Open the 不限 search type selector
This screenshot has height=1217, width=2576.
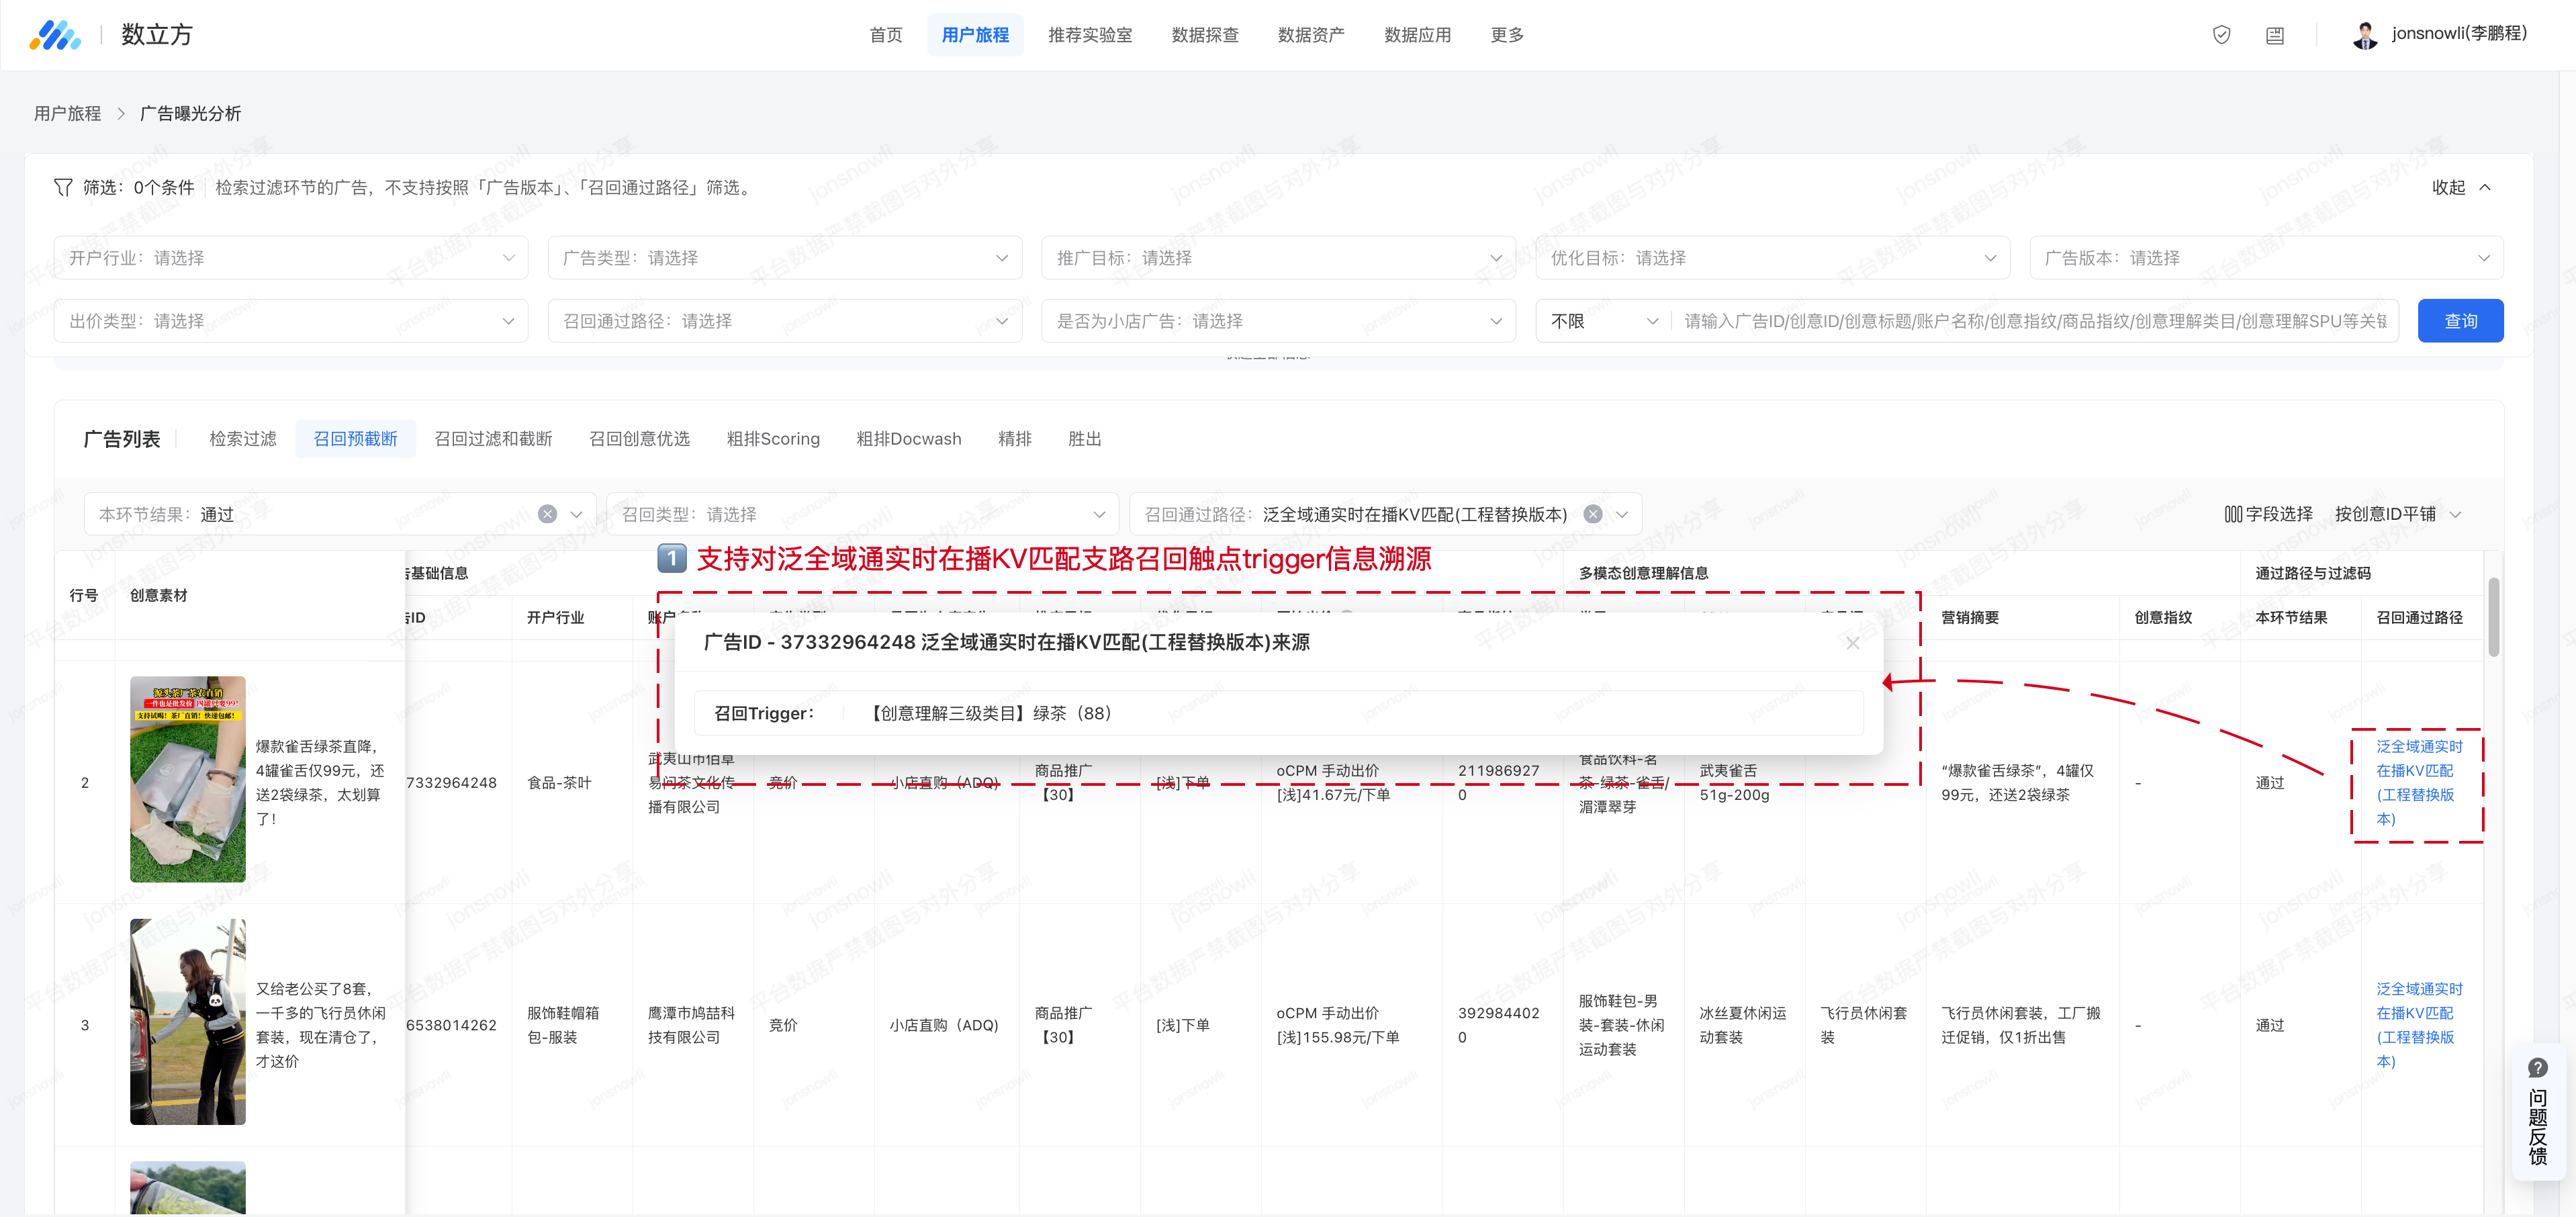[1603, 321]
